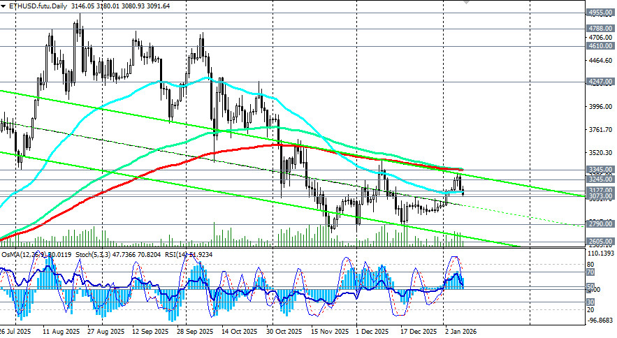Select the 4788.00 price level label

point(600,29)
